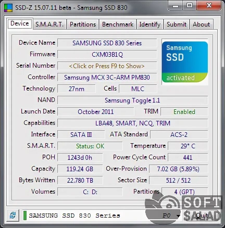Click the Status: OK value
The image size is (225, 228).
[x=90, y=146]
